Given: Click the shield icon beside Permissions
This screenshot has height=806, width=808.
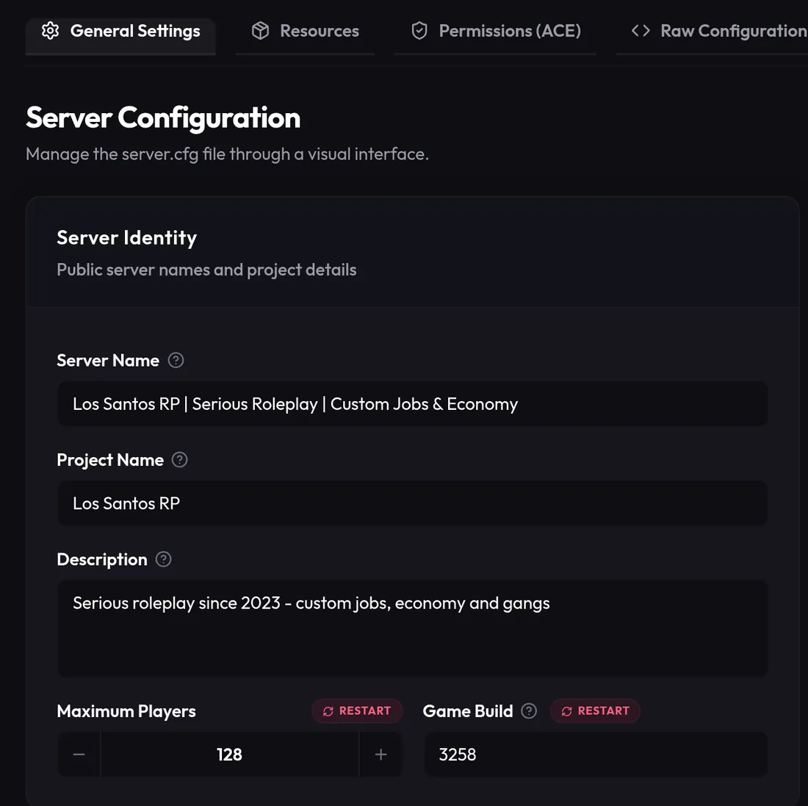Looking at the screenshot, I should pos(419,31).
